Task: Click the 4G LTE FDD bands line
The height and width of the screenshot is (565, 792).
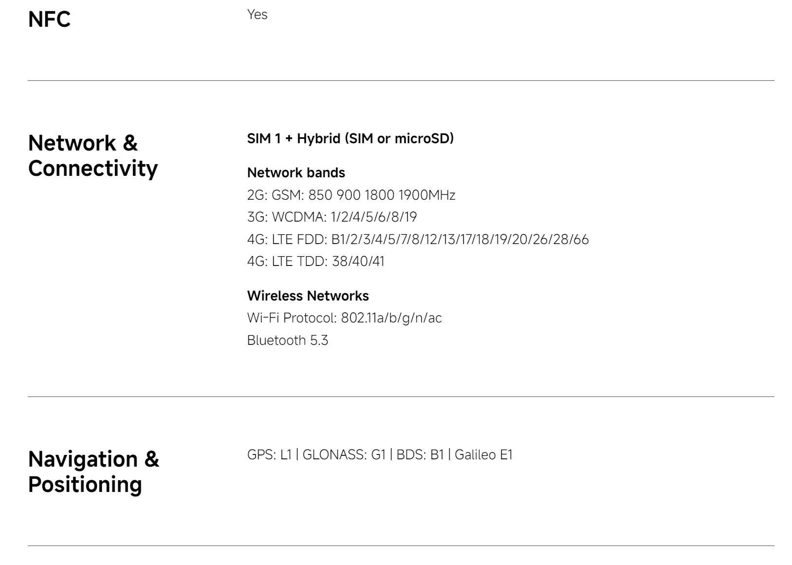Action: tap(418, 240)
